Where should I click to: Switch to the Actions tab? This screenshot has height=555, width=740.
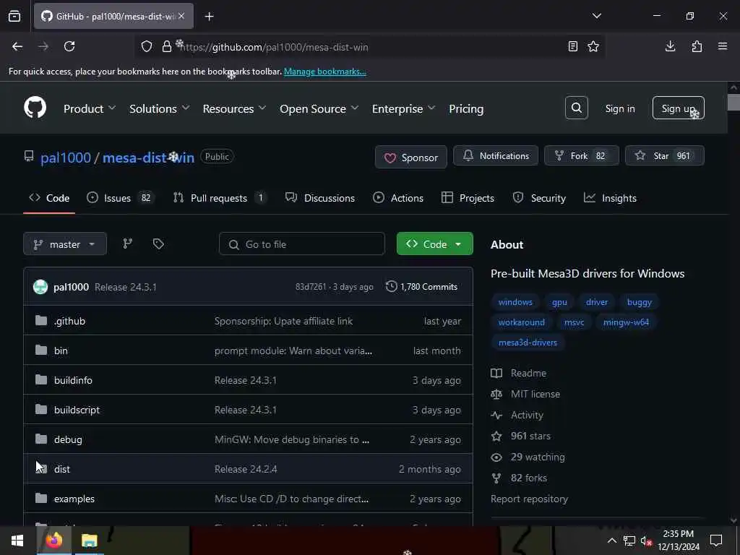(398, 198)
